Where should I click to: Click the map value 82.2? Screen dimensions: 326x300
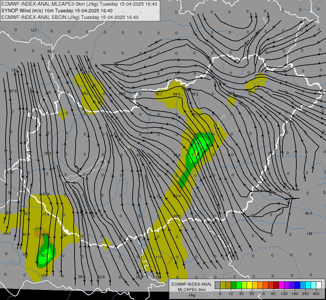140,155
